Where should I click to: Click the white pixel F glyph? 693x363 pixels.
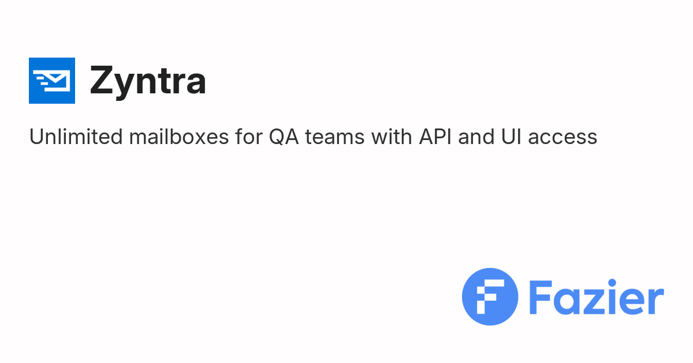pos(490,297)
